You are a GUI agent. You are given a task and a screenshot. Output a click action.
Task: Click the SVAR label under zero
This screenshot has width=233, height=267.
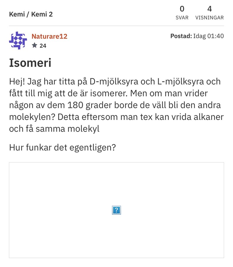pos(182,18)
